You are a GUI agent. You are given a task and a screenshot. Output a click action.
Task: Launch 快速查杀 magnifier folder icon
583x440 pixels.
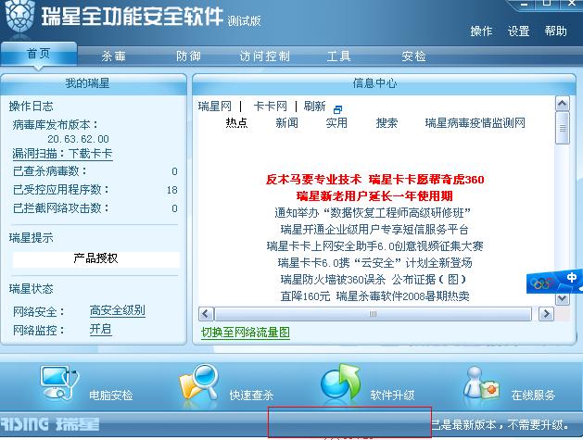point(198,383)
